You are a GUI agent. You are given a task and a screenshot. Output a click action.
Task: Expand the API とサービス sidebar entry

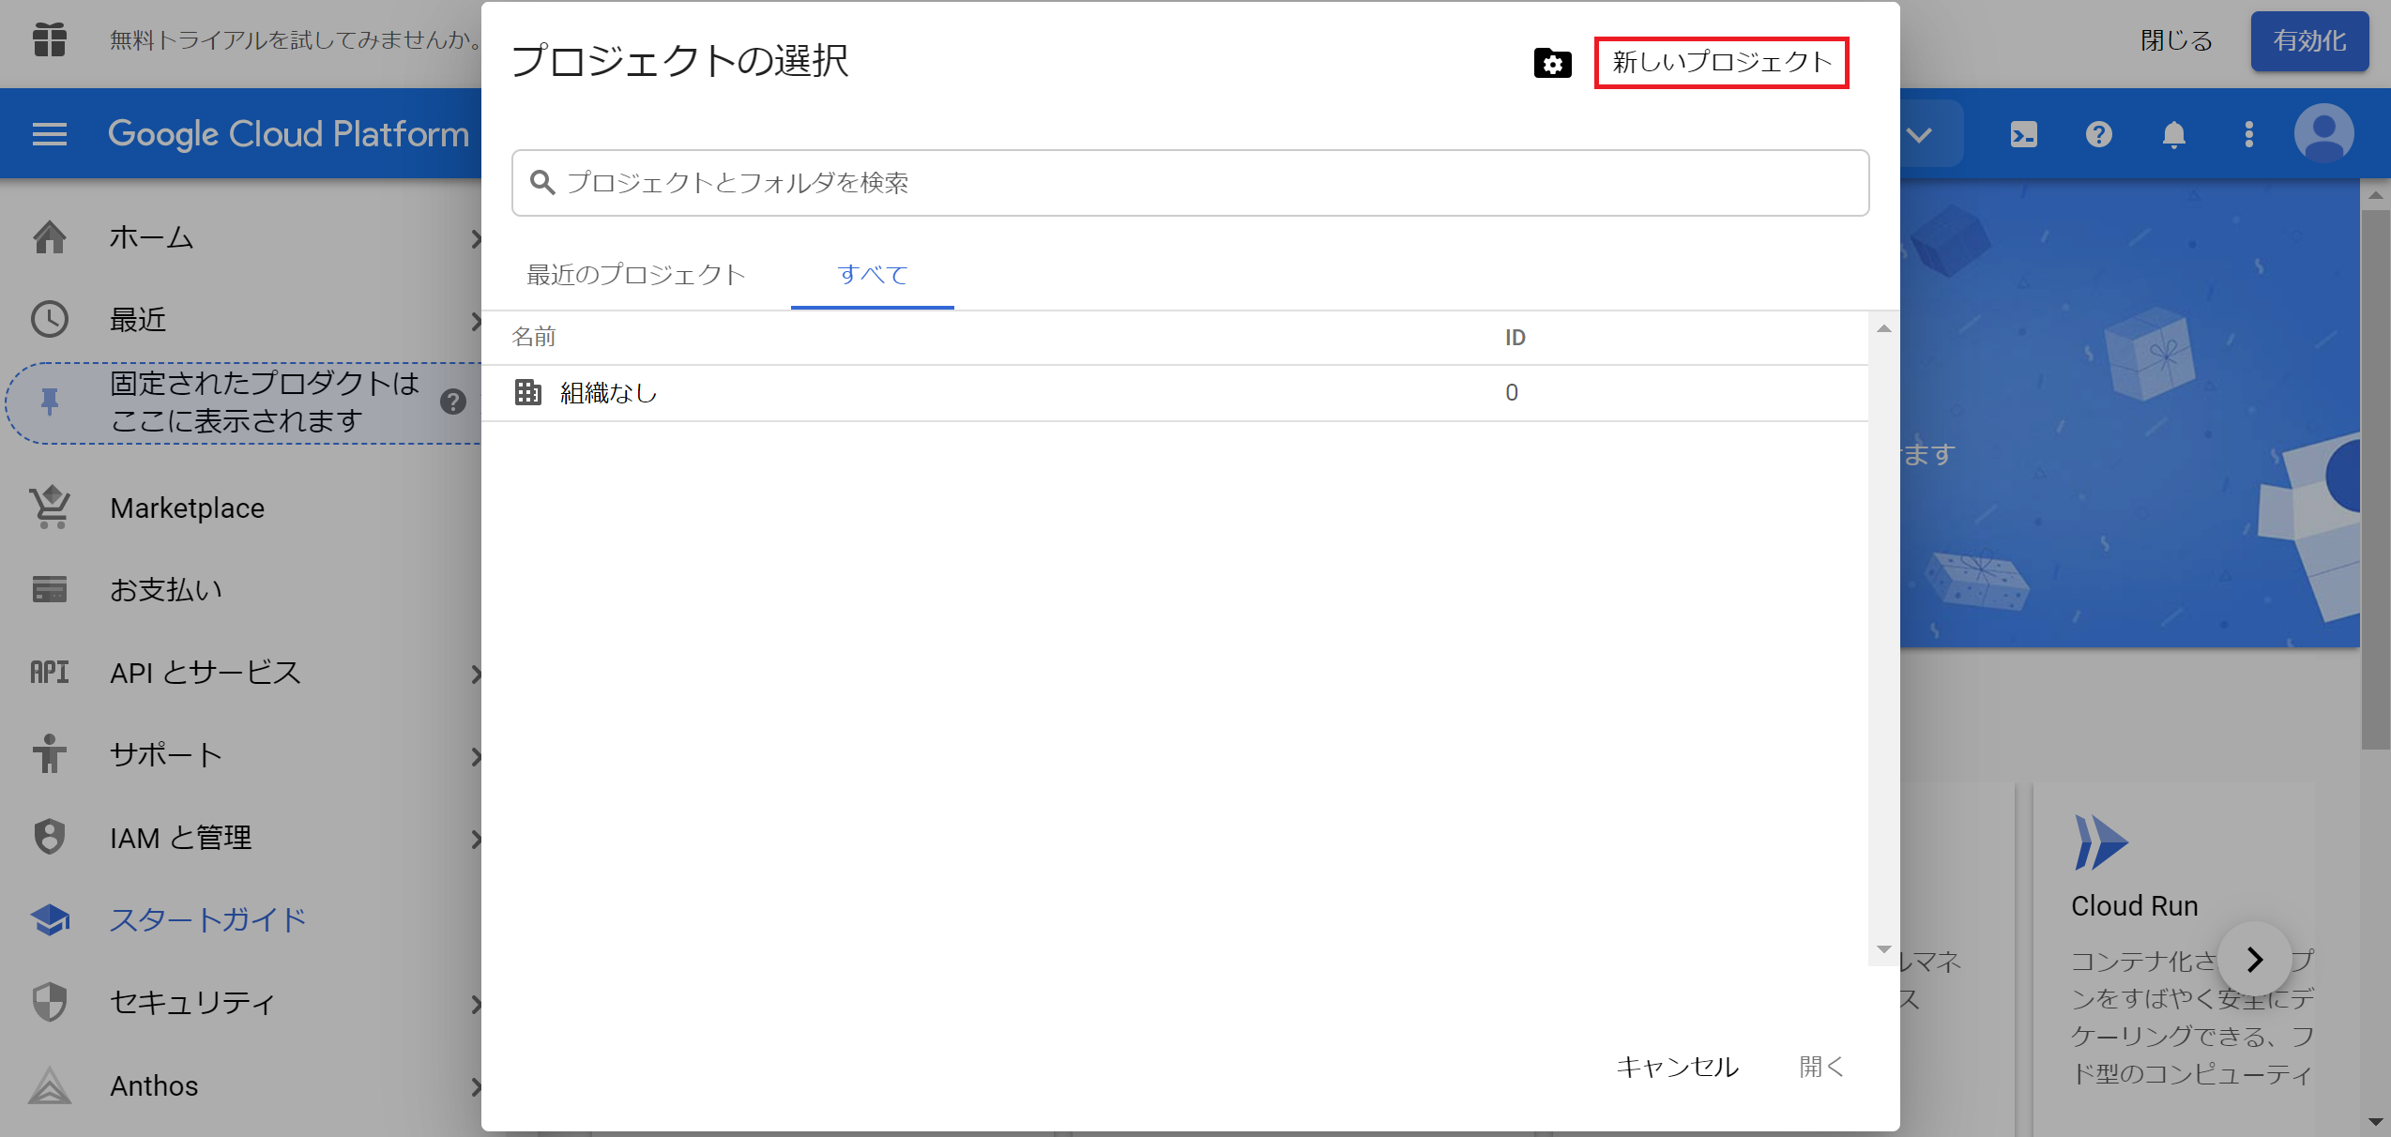click(477, 675)
